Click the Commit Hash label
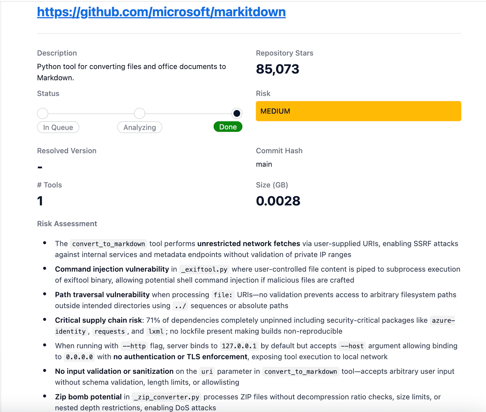Image resolution: width=486 pixels, height=412 pixels. tap(279, 151)
